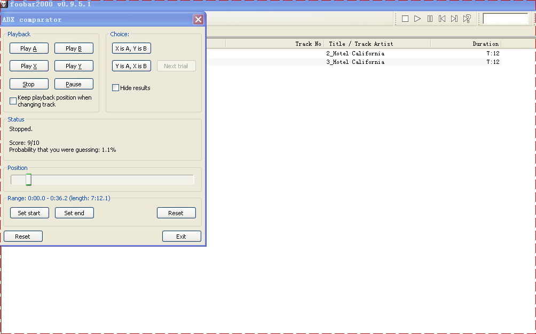Select the '2_Hotel California' playlist row
The height and width of the screenshot is (334, 536).
pos(353,53)
